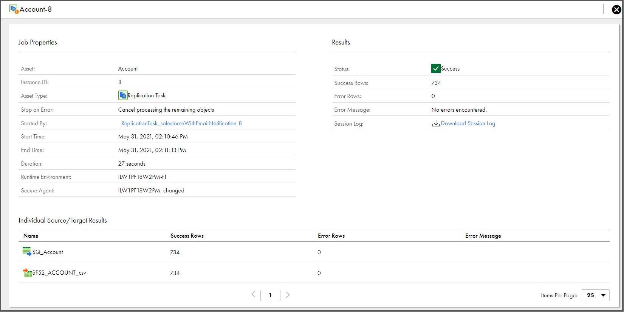
Task: Click the Success Rows column header
Action: click(187, 236)
